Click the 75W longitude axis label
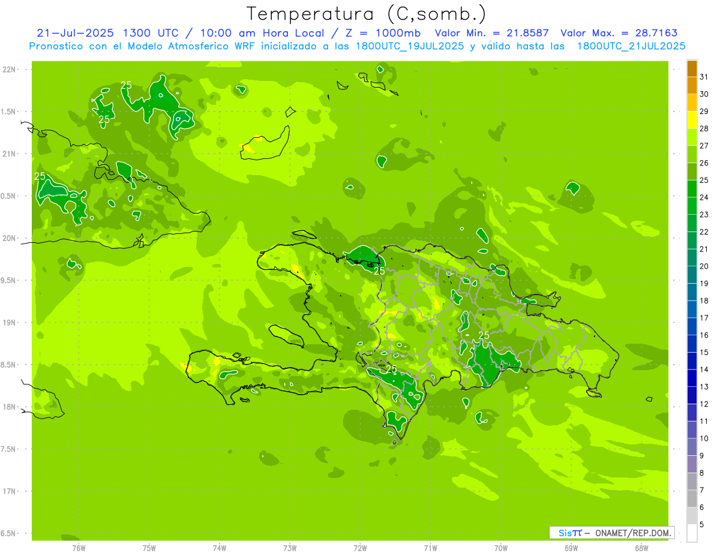 coord(149,548)
